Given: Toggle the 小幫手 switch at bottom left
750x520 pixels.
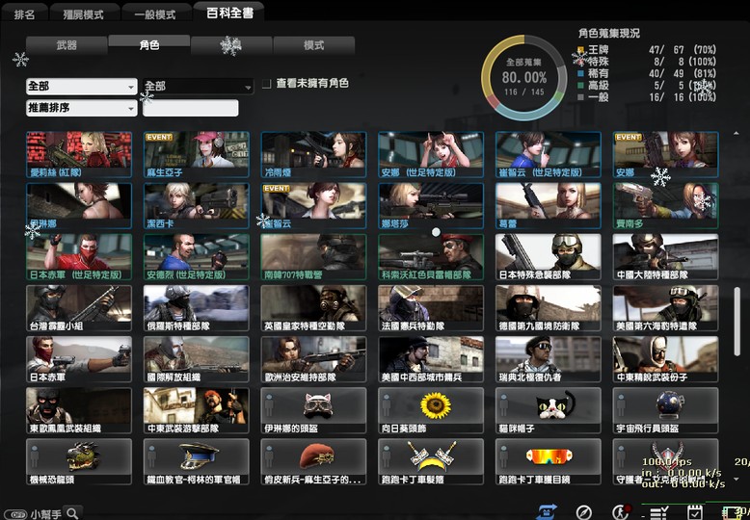Looking at the screenshot, I should (13, 514).
